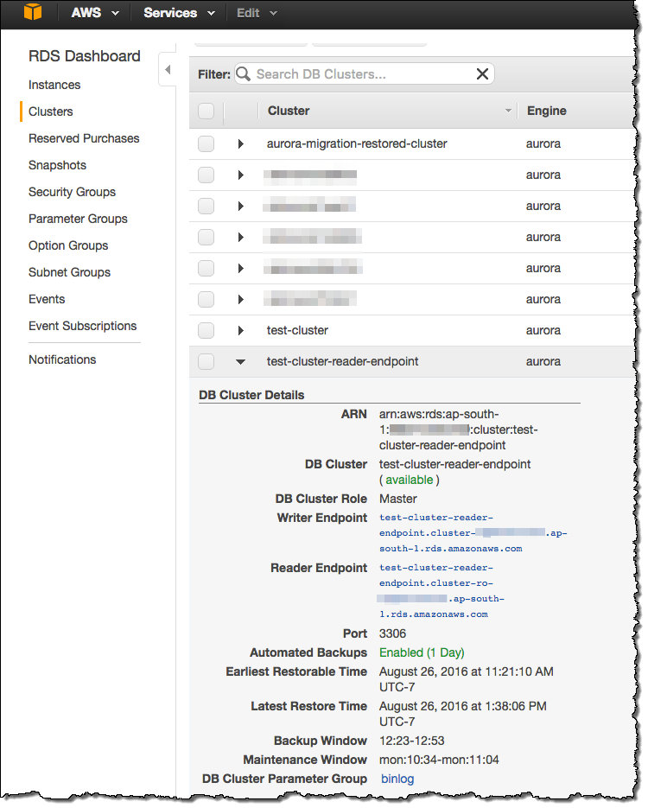648x808 pixels.
Task: Click the magnifier icon in filter box
Action: click(x=244, y=74)
